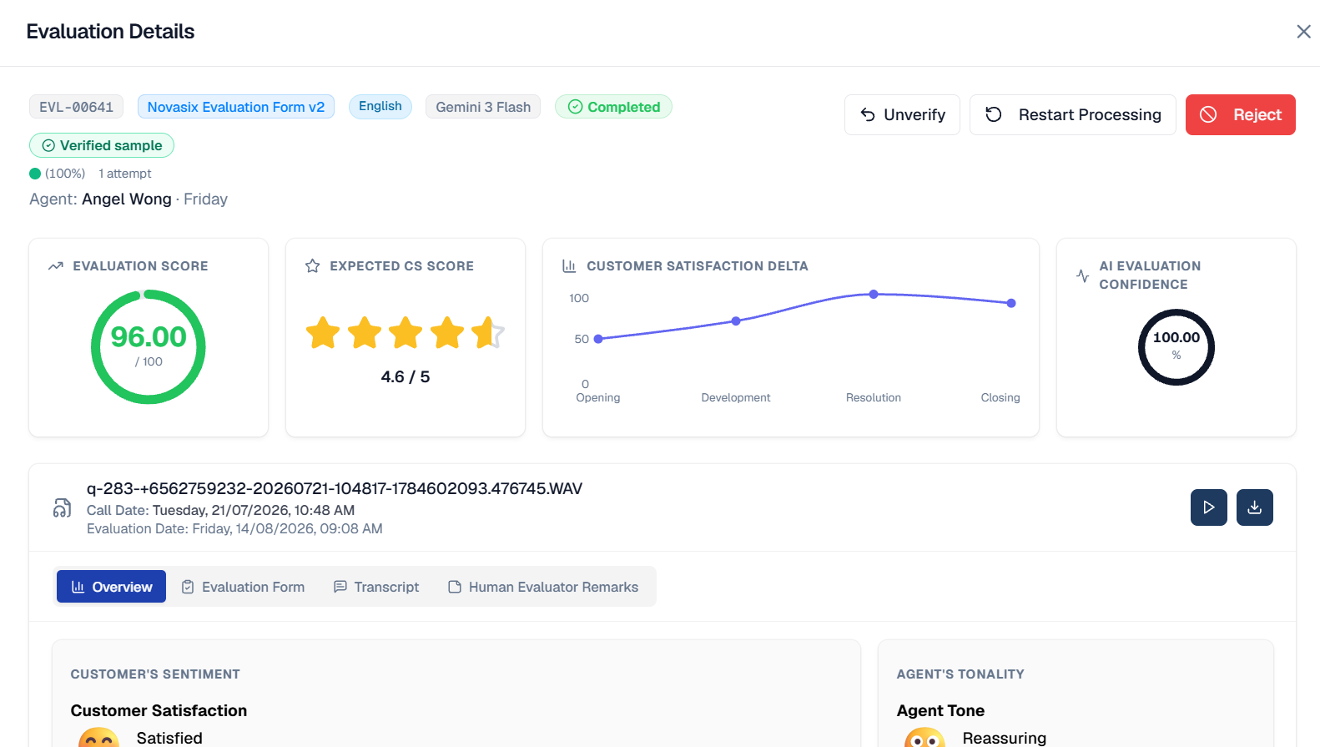Viewport: 1320px width, 747px height.
Task: Click the 100.00% confidence gauge
Action: pos(1176,347)
